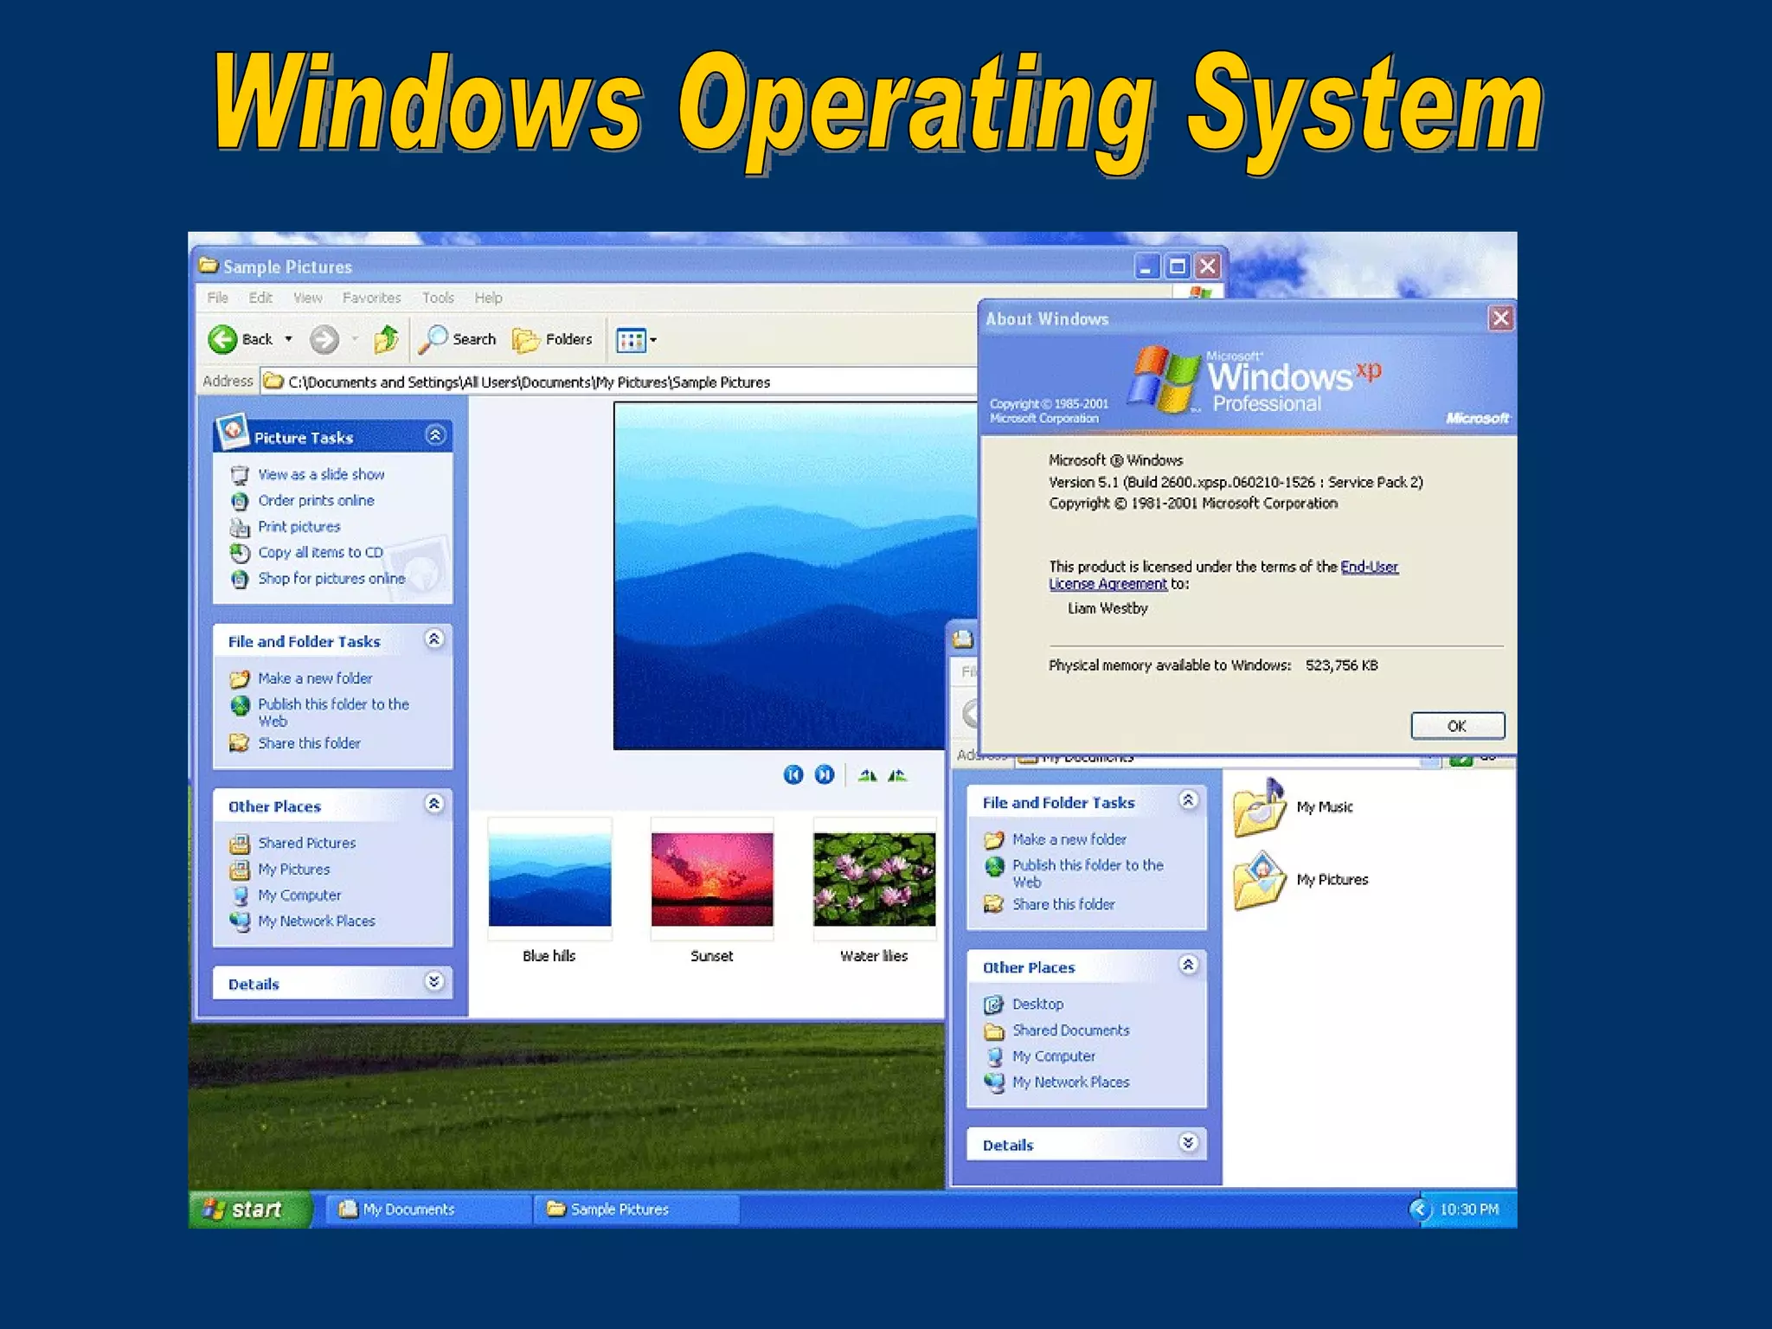This screenshot has width=1772, height=1329.
Task: Collapse Other Places in Sample Pictures window
Action: pos(434,805)
